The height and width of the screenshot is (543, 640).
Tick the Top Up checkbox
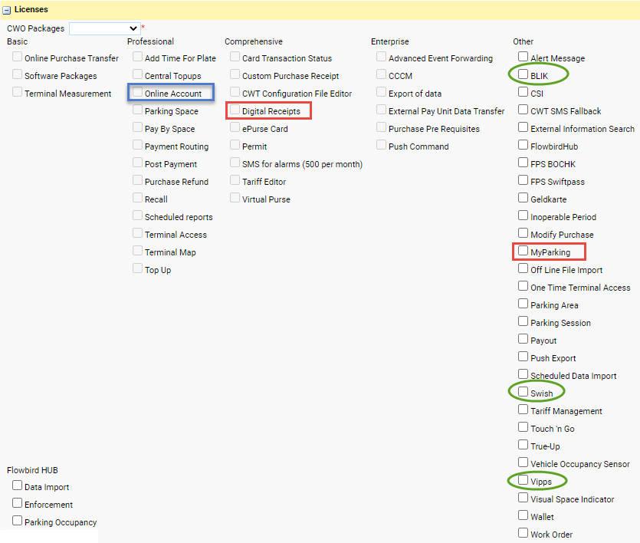click(x=137, y=268)
